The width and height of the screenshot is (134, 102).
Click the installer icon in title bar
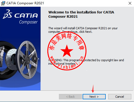point(3,3)
